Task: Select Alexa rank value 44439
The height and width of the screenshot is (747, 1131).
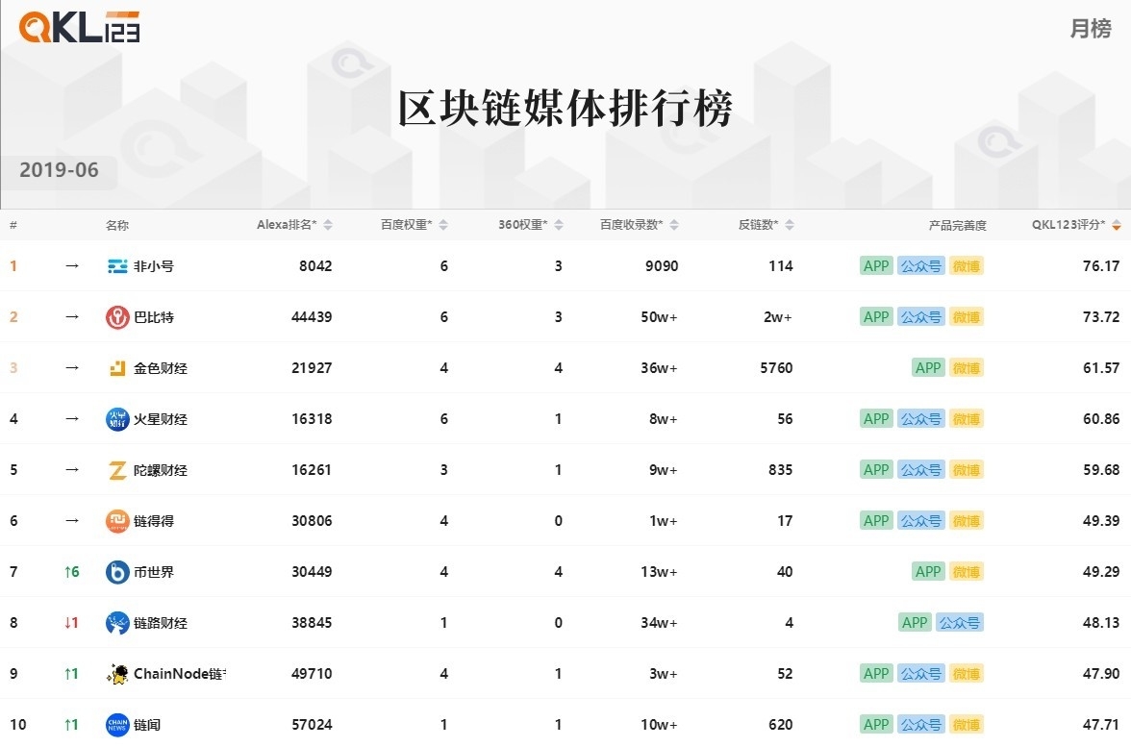Action: click(x=312, y=317)
